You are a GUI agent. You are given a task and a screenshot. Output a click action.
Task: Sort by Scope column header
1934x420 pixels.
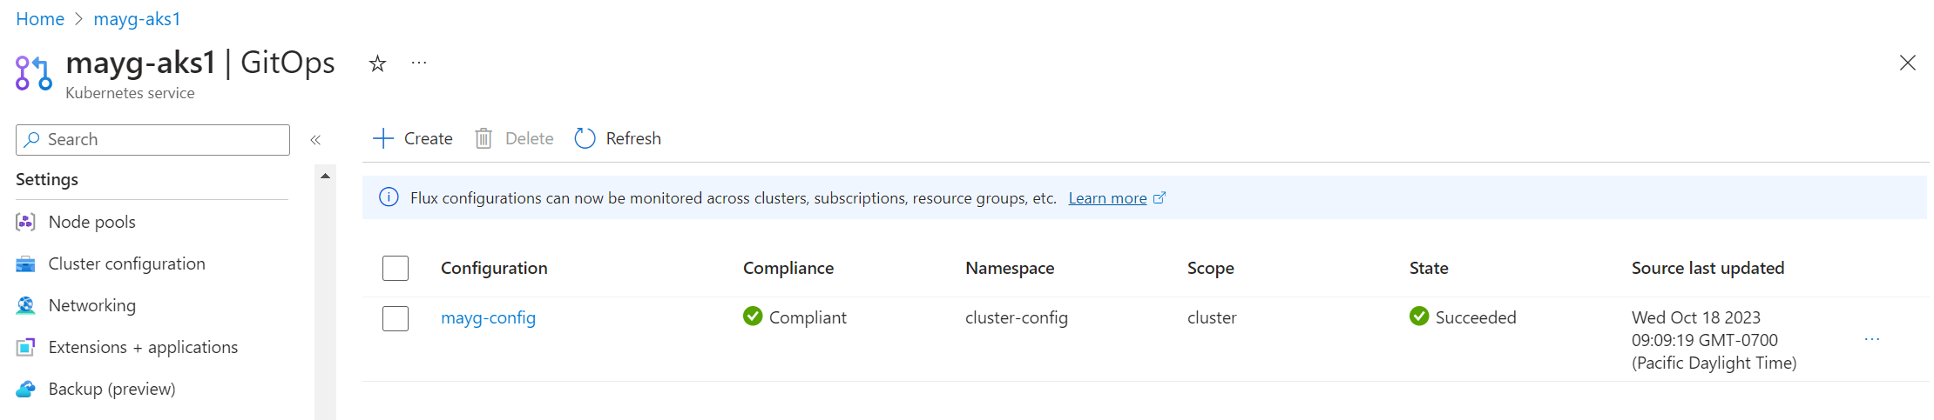click(x=1211, y=268)
